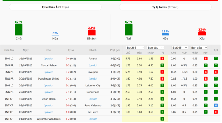The image size is (222, 123).
Task: Open the first Ban đầu odds dropdown
Action: 155,48
